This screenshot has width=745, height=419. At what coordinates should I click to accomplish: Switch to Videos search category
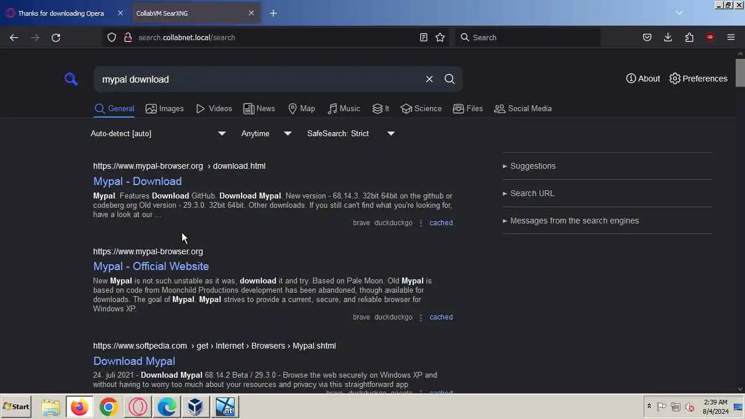point(214,108)
